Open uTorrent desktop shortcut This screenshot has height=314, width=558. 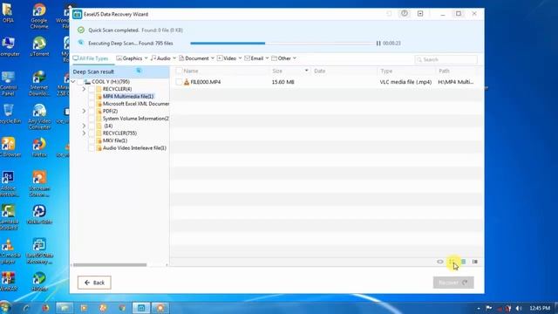pos(39,46)
